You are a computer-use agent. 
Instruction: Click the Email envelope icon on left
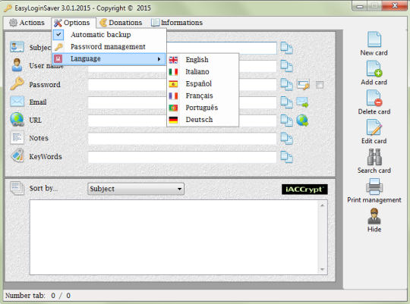(17, 102)
